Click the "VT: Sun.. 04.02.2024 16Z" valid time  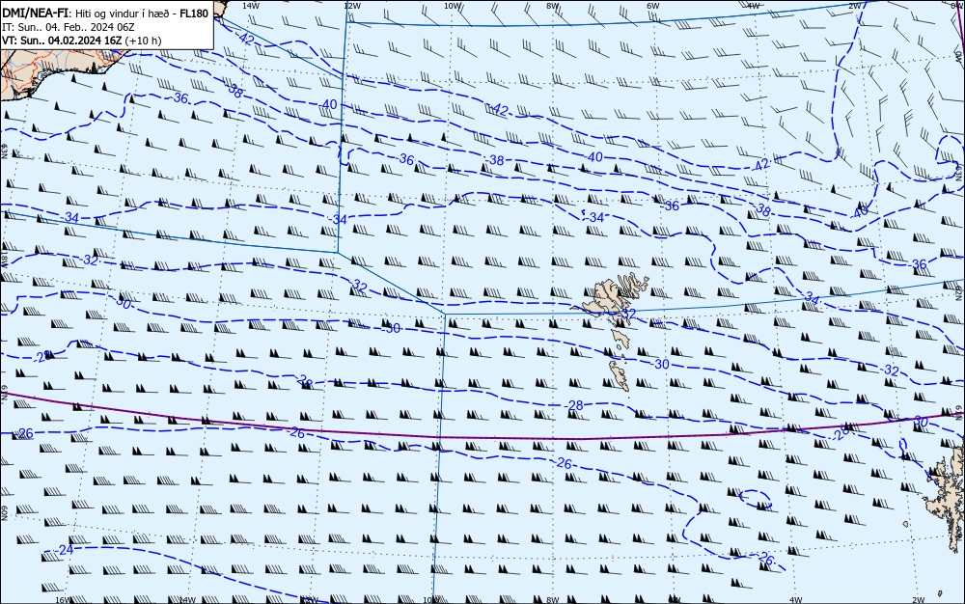(x=62, y=41)
